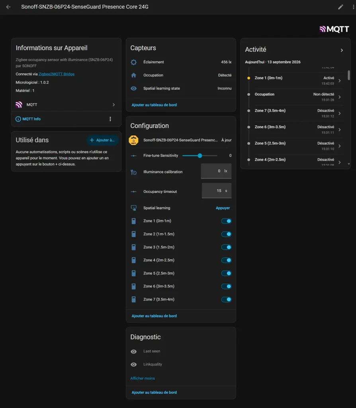The width and height of the screenshot is (356, 408).
Task: Click the Linkquality eye icon
Action: click(134, 365)
